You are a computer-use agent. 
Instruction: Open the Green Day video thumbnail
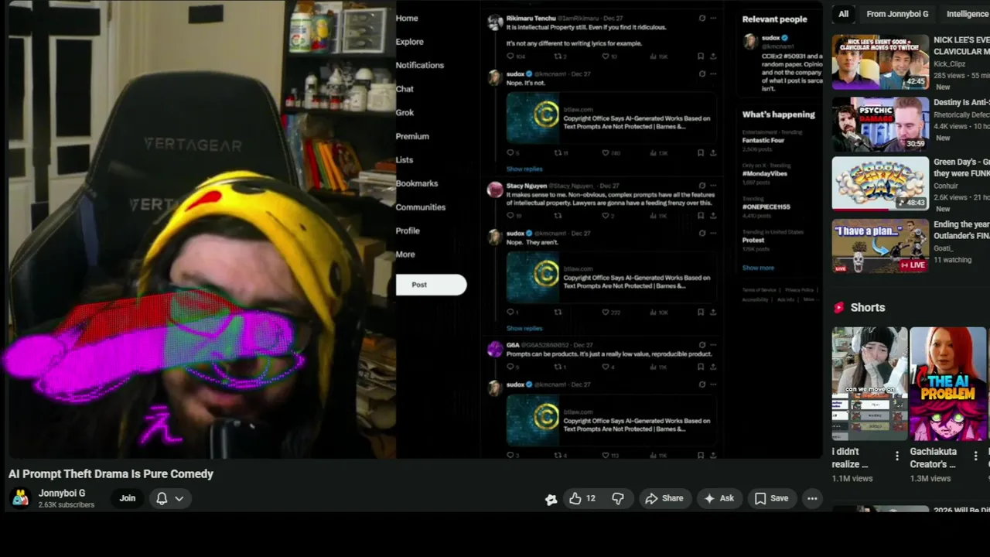pyautogui.click(x=880, y=184)
